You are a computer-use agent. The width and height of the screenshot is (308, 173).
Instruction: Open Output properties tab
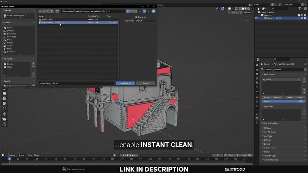(257, 74)
